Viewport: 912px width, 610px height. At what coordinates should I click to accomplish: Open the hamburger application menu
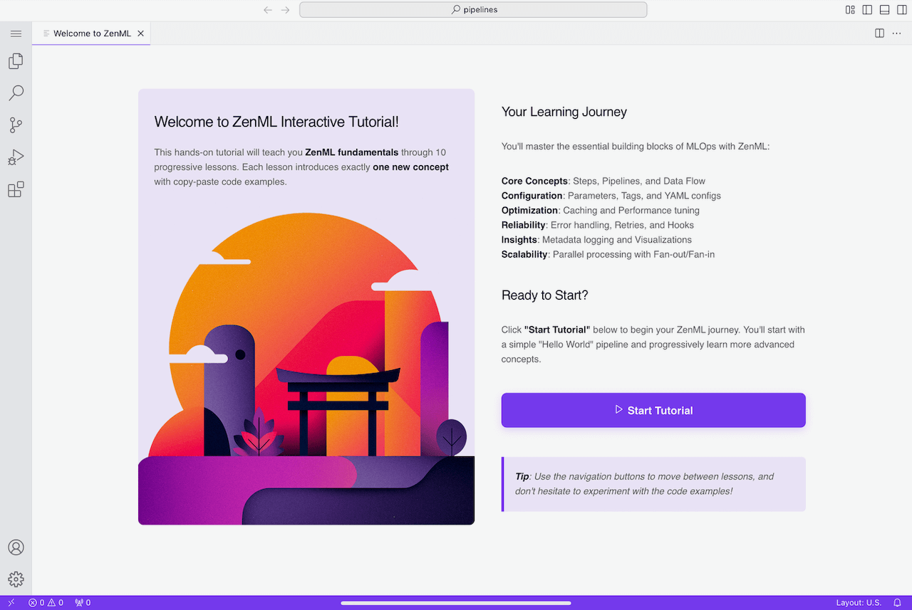[x=16, y=33]
